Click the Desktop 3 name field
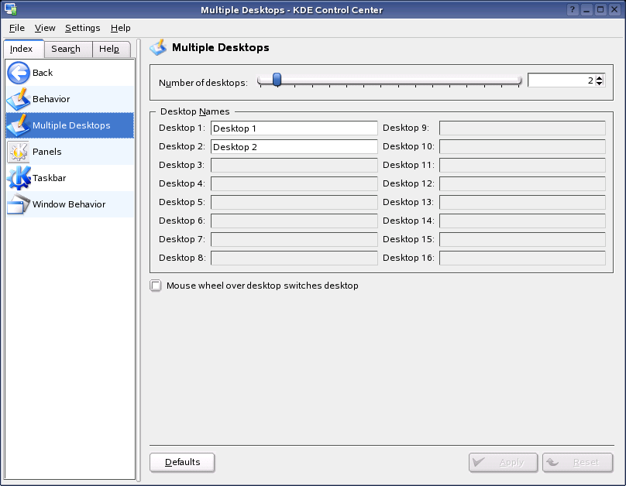 click(x=294, y=165)
